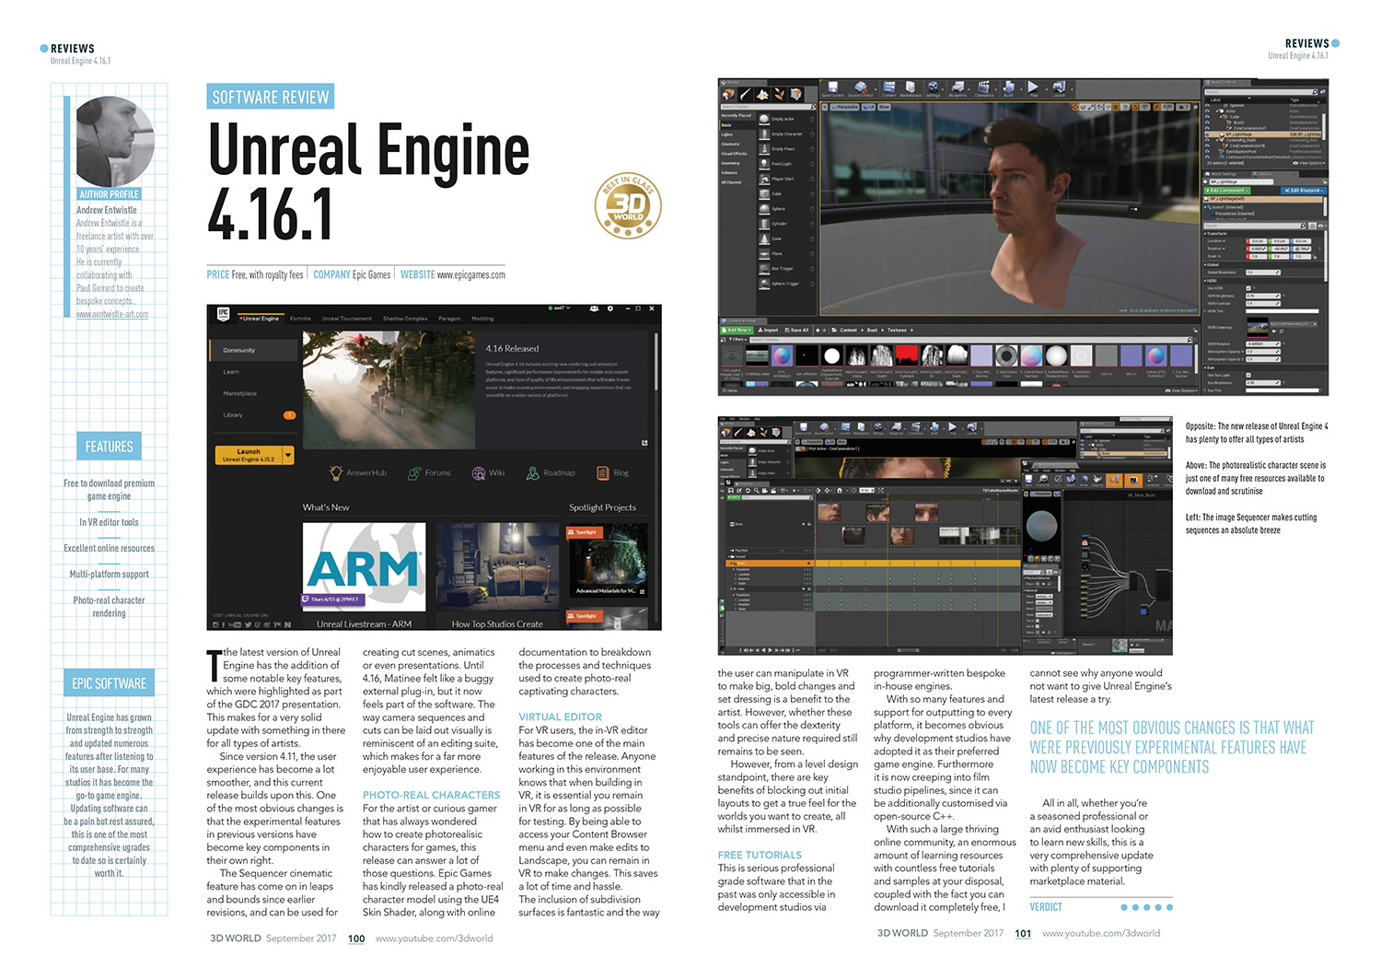Collapse HDRI section in Details panel
The height and width of the screenshot is (967, 1381).
[x=1205, y=281]
